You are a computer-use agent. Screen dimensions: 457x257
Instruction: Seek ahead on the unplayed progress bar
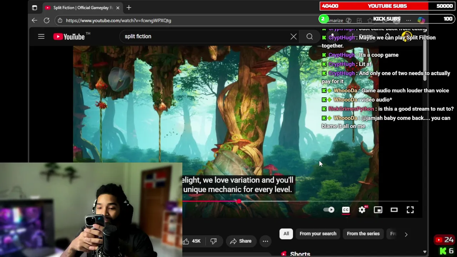pyautogui.click(x=328, y=201)
